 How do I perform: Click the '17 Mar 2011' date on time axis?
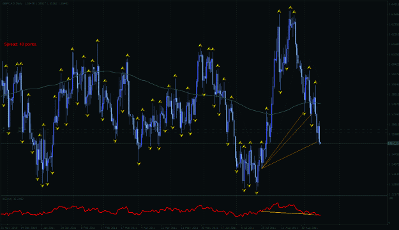click(128, 227)
